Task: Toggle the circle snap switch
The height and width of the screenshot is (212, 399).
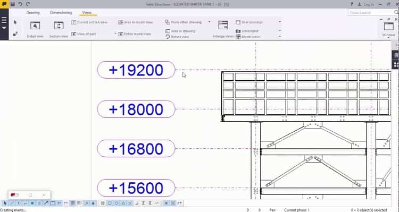Action: click(117, 203)
